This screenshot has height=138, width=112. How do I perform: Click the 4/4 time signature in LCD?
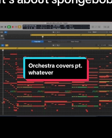pyautogui.click(x=65, y=26)
